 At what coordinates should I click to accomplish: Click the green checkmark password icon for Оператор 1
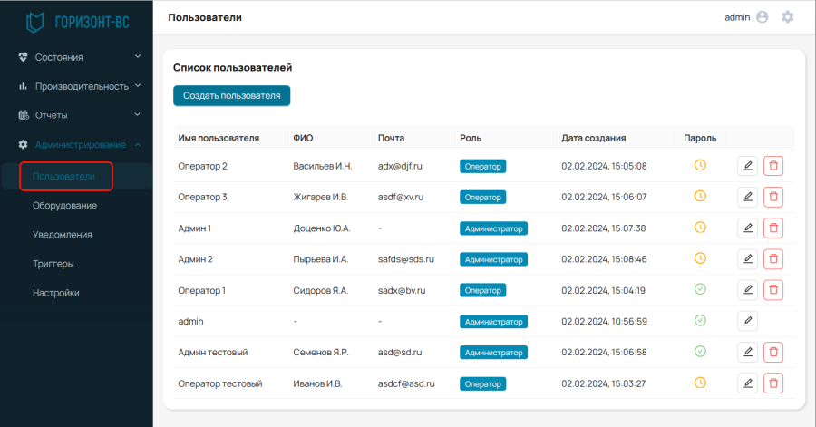[700, 289]
